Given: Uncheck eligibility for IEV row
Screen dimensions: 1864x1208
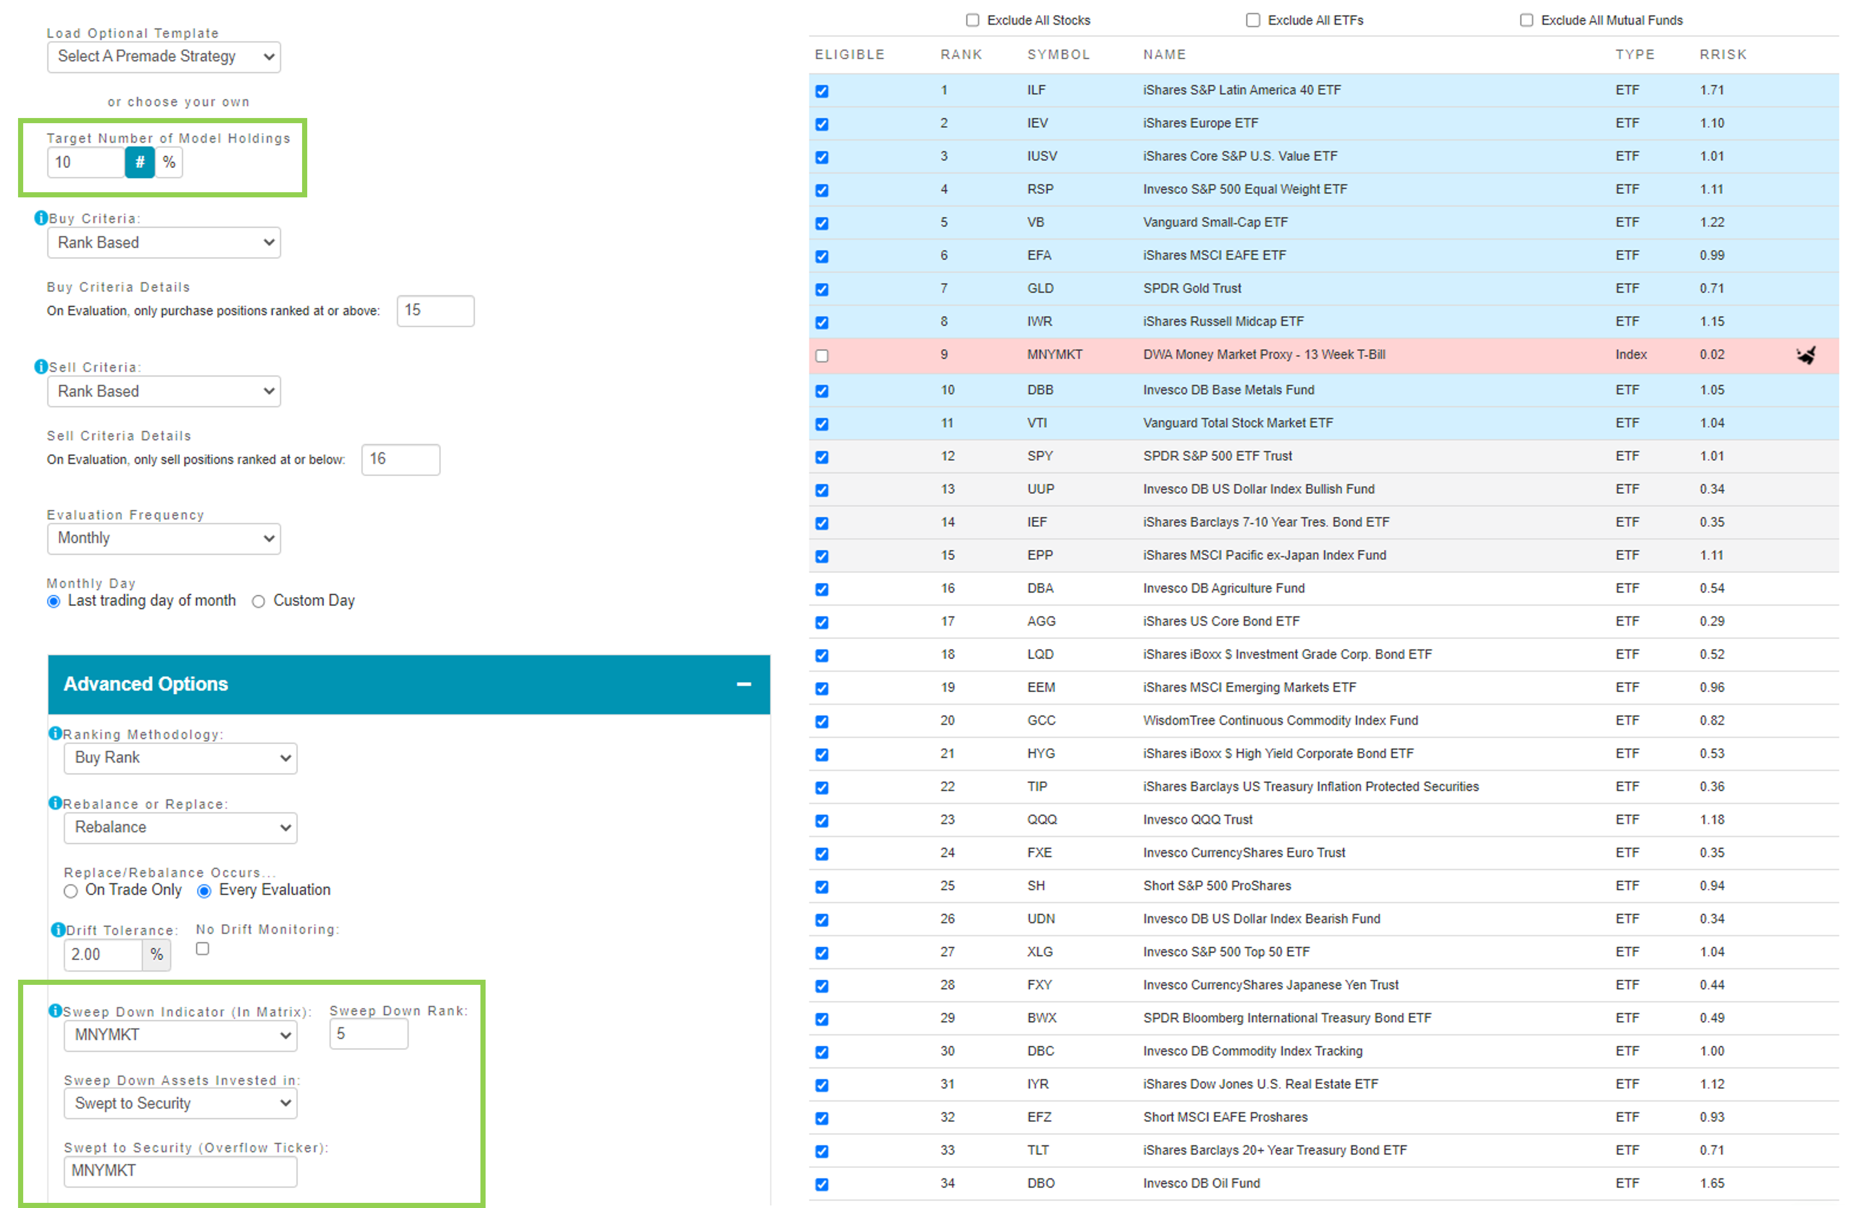Looking at the screenshot, I should (822, 125).
